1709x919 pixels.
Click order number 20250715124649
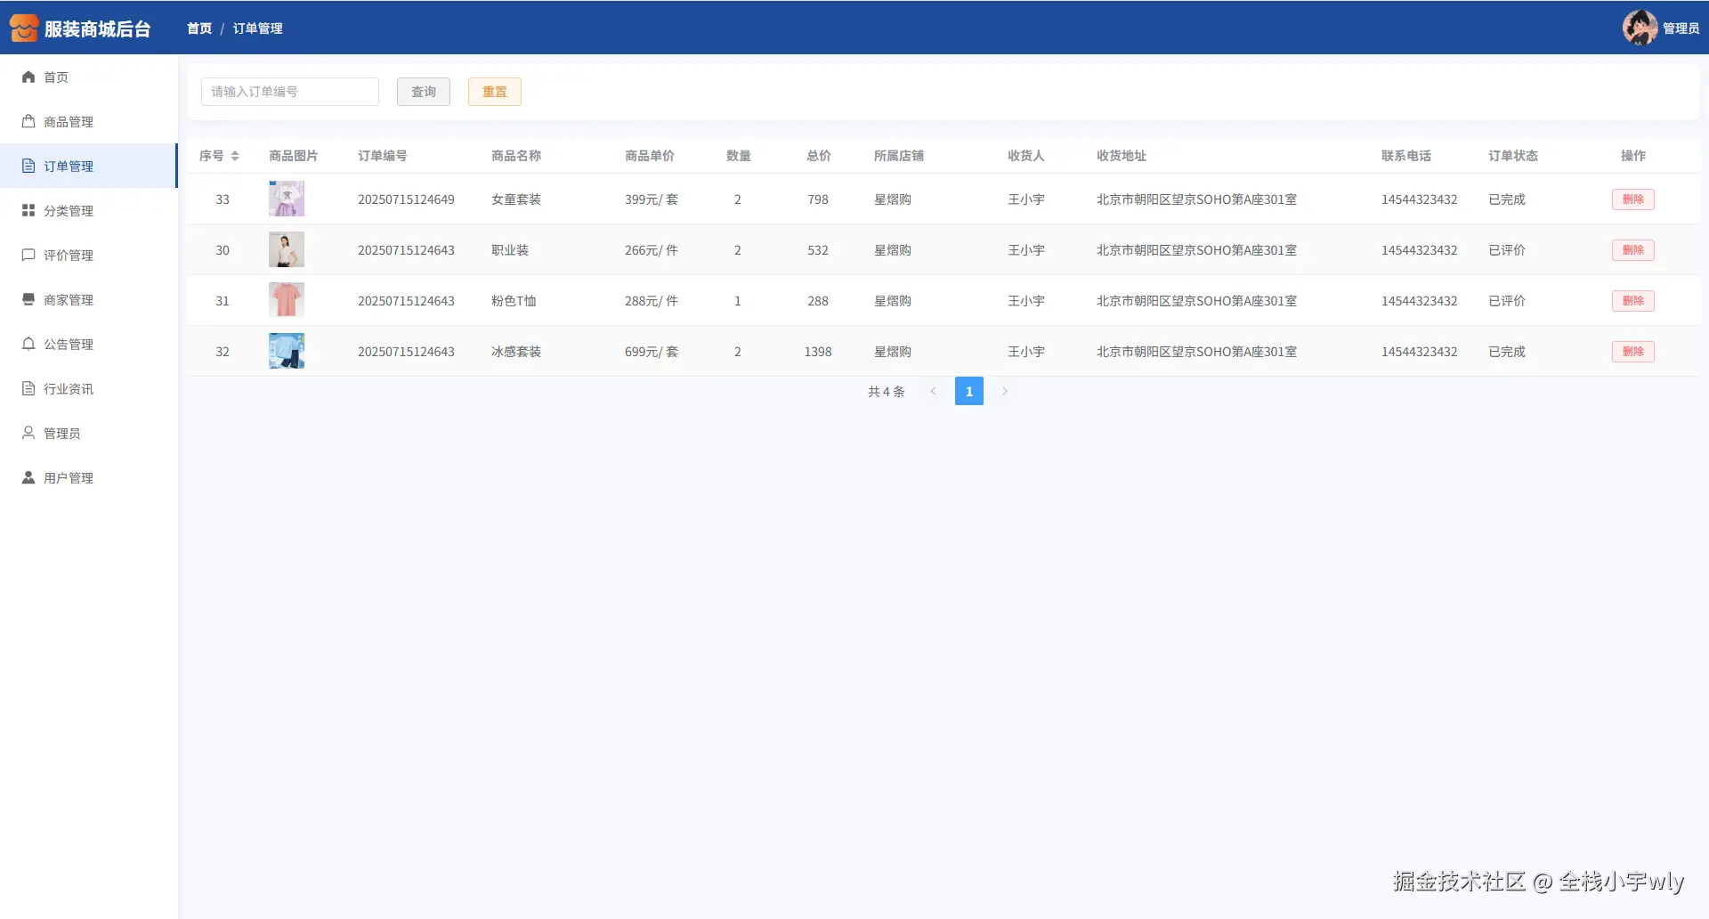click(x=406, y=199)
